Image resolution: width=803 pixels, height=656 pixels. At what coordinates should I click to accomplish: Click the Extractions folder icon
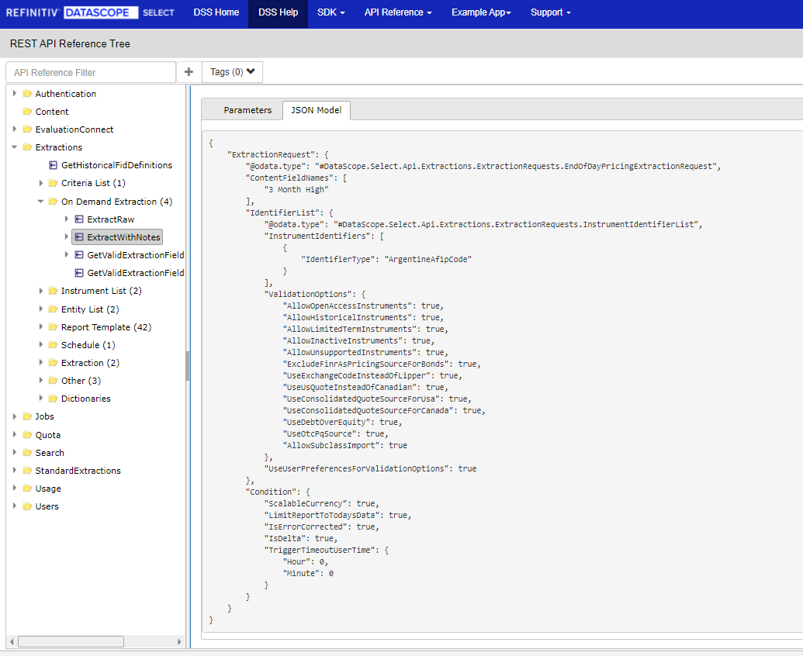pos(28,147)
